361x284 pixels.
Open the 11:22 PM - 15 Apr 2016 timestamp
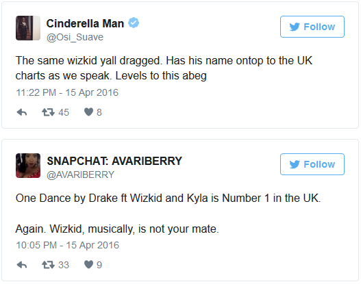[x=67, y=92]
